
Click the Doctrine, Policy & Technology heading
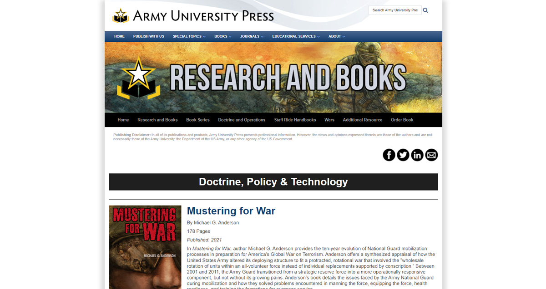click(x=273, y=182)
